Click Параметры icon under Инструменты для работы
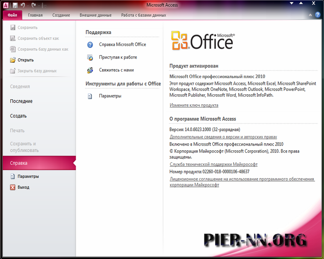This screenshot has width=324, height=259. click(90, 96)
